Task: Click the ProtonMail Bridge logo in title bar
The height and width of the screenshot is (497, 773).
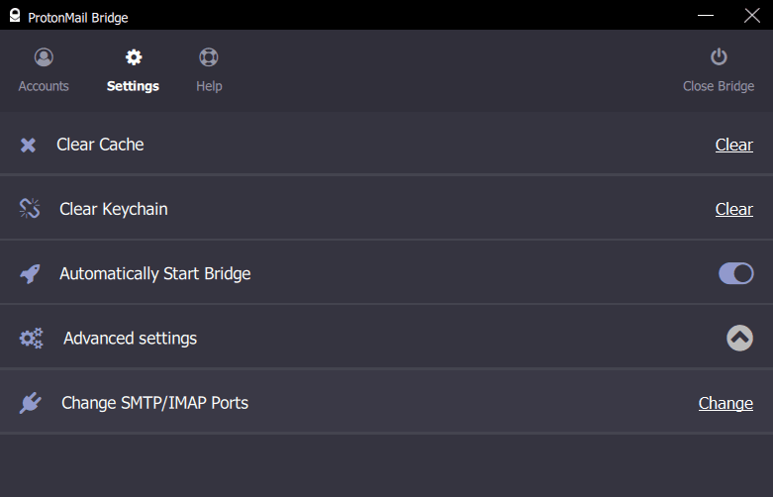Action: [15, 15]
